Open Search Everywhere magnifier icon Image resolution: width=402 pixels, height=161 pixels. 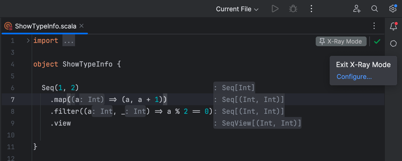pyautogui.click(x=374, y=9)
